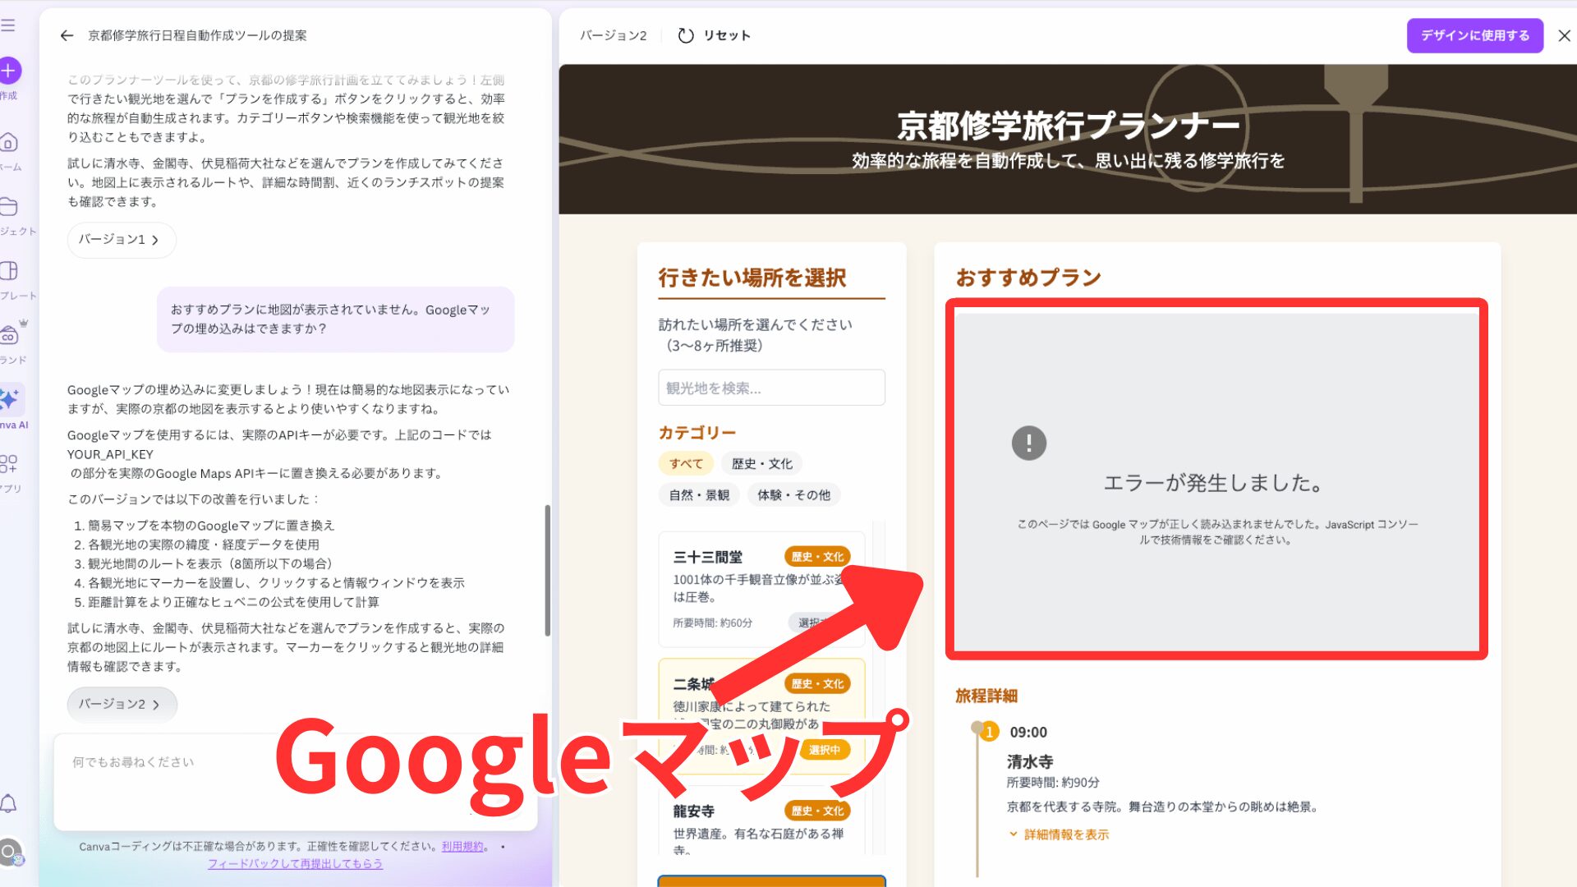Click フィードバックして再提出してもらう link
1577x887 pixels.
tap(295, 864)
